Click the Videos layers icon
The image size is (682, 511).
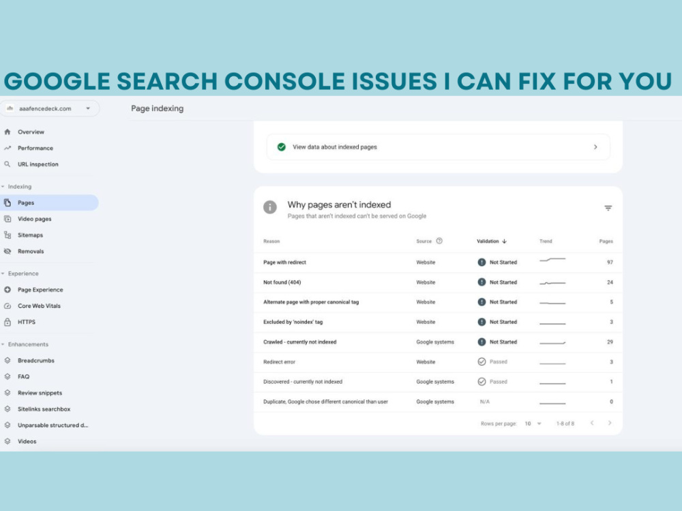pos(8,441)
